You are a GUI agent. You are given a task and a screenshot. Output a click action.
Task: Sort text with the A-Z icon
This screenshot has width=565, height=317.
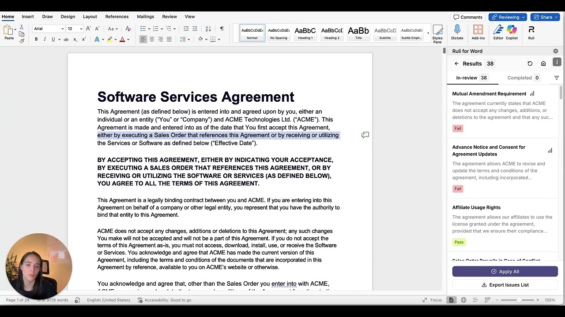click(x=208, y=29)
